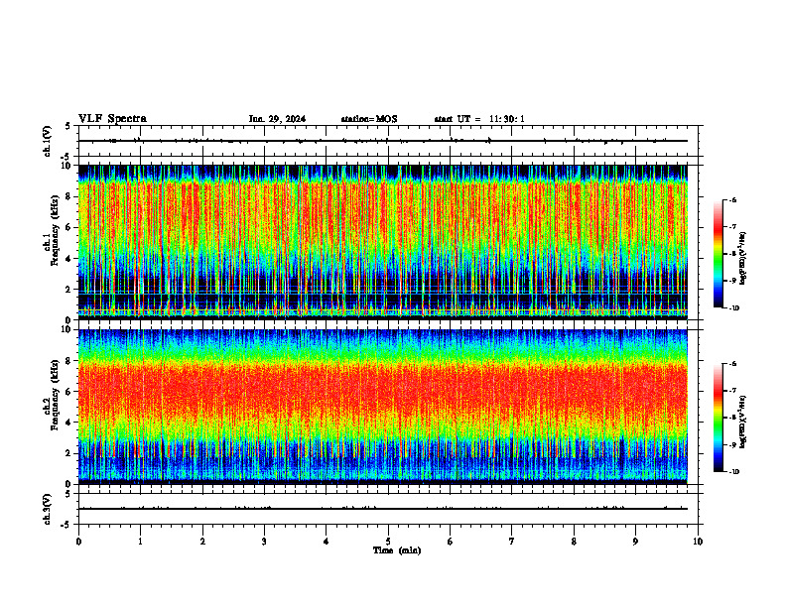This screenshot has height=607, width=786.
Task: Click the ch.1 colorbar log(PSD) unit label
Action: point(743,258)
